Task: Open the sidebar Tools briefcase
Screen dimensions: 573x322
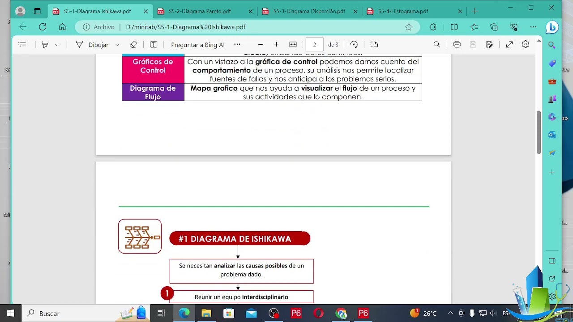Action: (x=552, y=81)
